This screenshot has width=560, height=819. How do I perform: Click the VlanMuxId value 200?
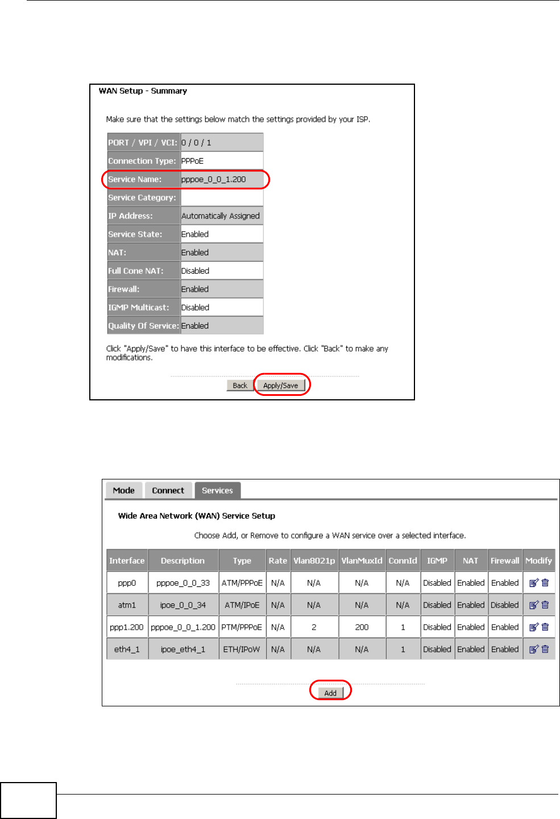click(362, 627)
